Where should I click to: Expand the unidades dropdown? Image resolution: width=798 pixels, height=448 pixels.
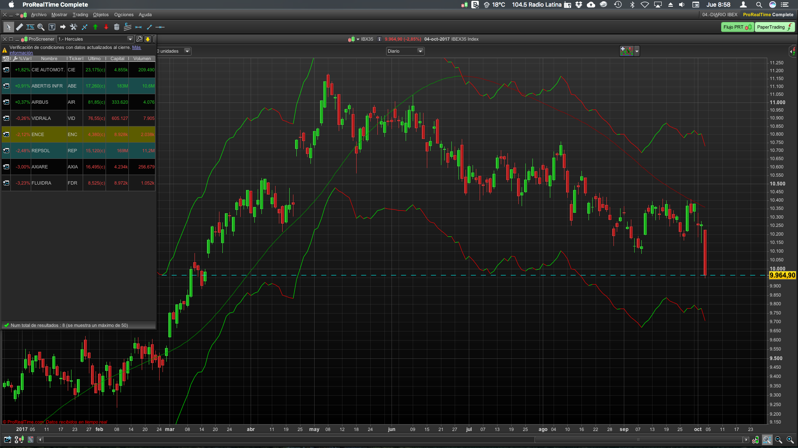click(x=187, y=51)
